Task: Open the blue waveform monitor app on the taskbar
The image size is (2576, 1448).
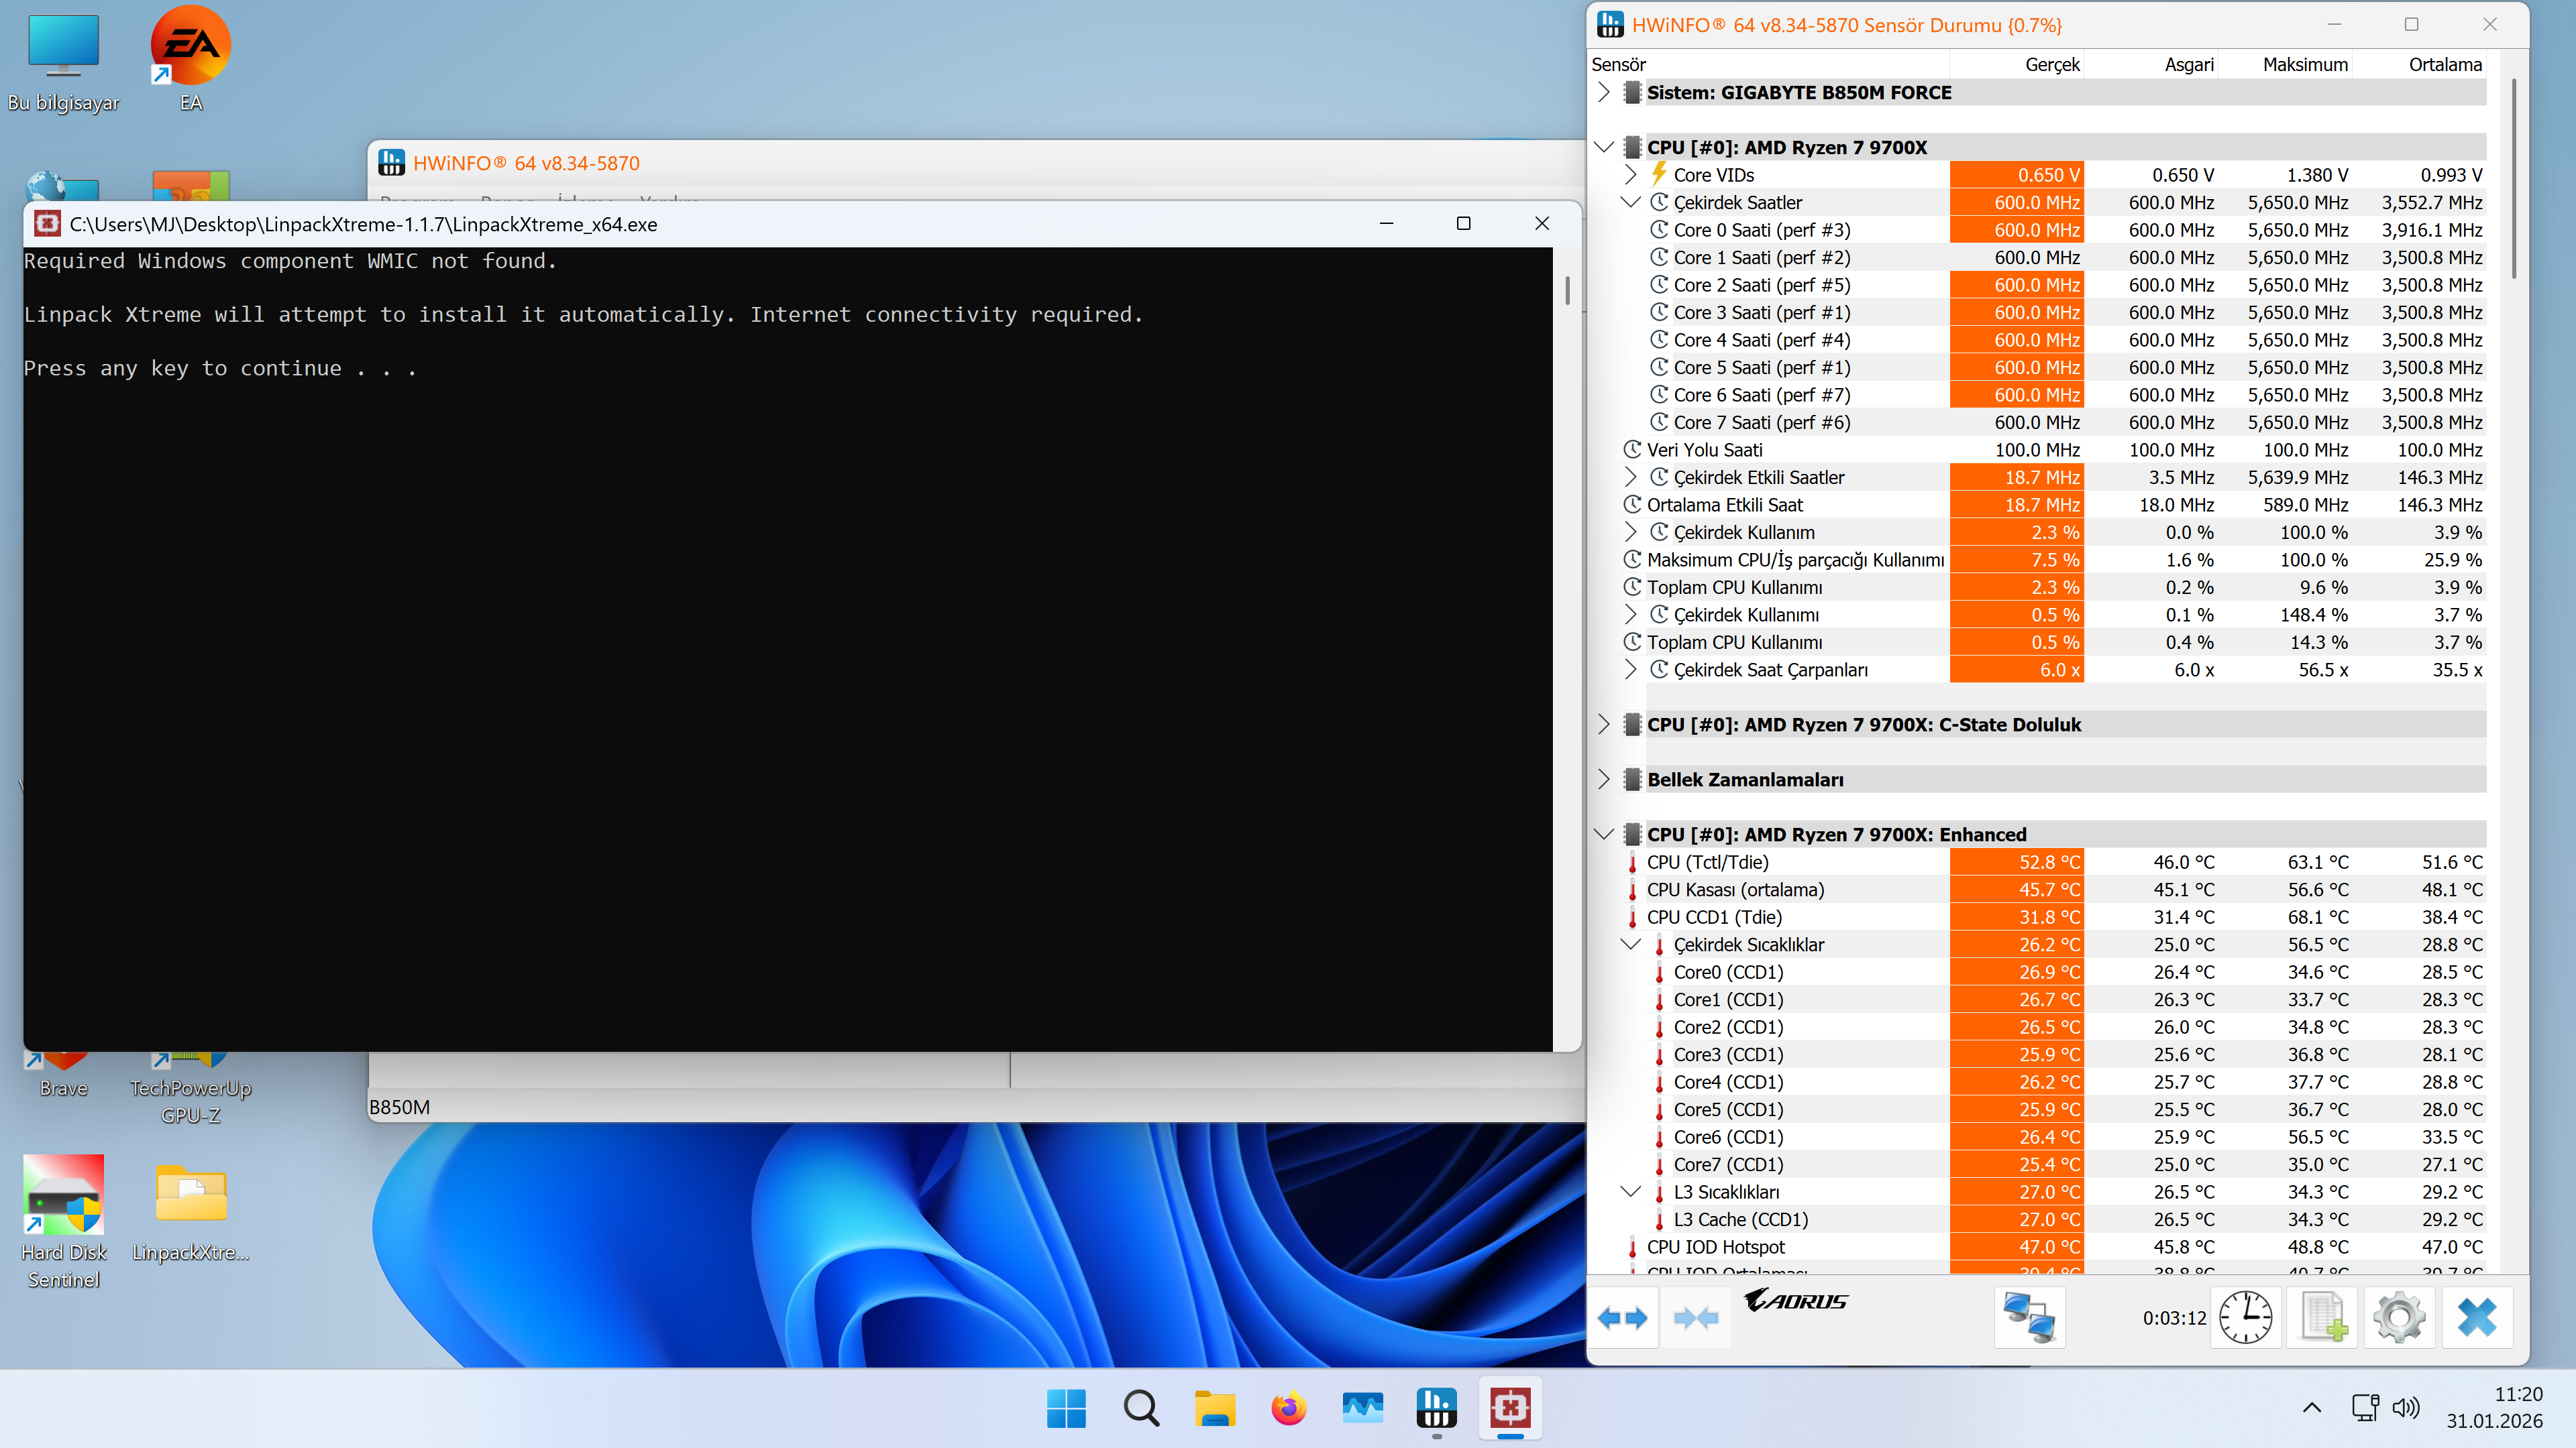Action: click(x=1362, y=1409)
